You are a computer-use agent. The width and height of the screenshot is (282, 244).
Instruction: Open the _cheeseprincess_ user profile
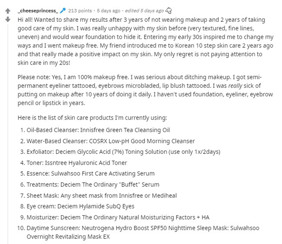click(x=38, y=10)
